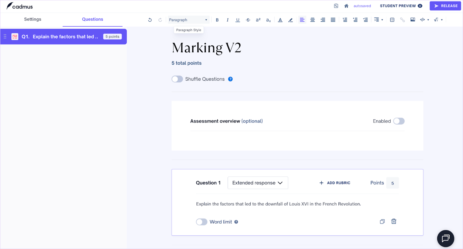Switch to the Settings tab
The image size is (463, 249).
click(33, 19)
